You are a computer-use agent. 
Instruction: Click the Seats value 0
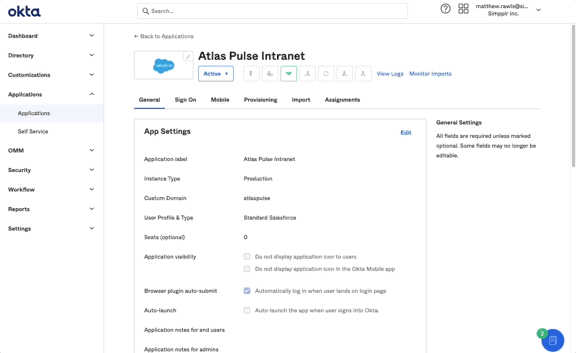245,237
